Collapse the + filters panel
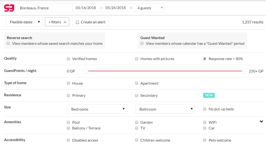Screen dimensions: 266x148 [x=57, y=22]
